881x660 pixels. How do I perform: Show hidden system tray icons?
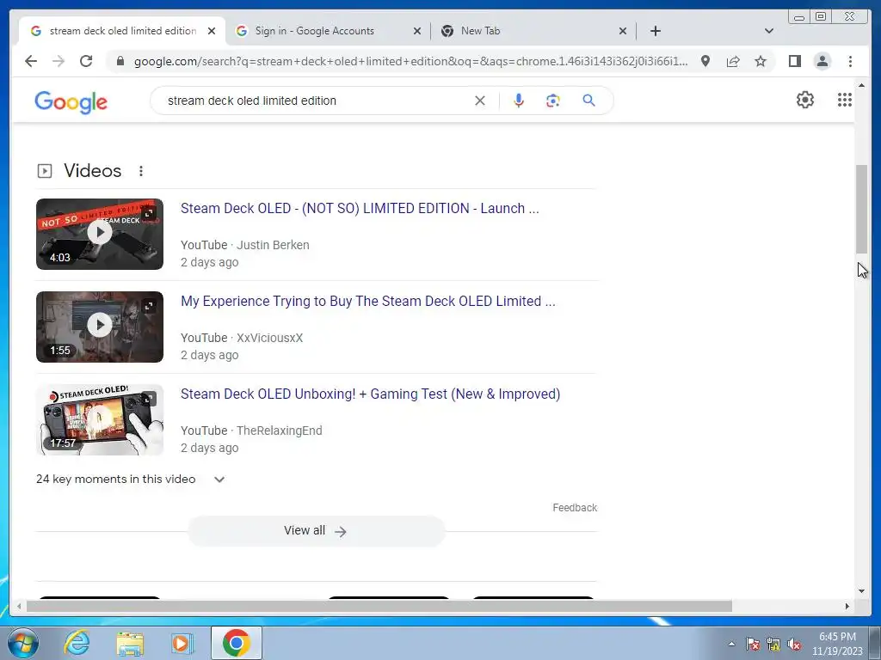coord(731,644)
